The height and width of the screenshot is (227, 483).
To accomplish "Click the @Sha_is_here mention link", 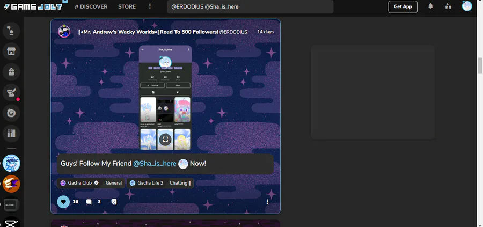I will tap(155, 164).
